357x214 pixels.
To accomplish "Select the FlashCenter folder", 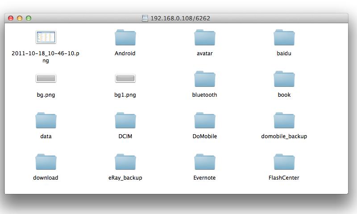I will tap(284, 162).
